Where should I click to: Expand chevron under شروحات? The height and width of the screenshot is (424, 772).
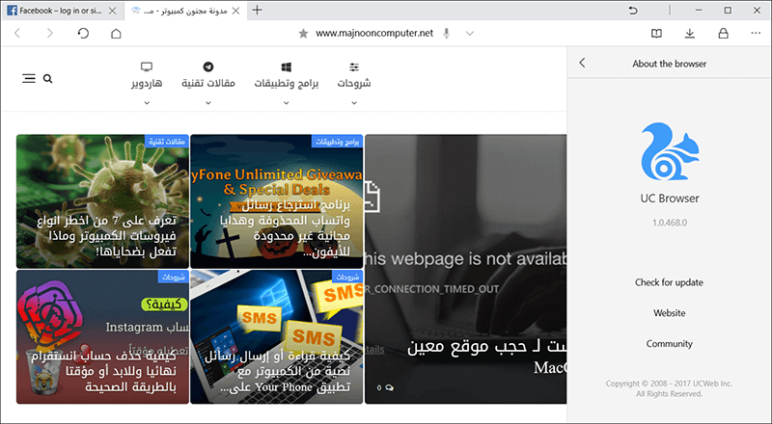click(354, 103)
